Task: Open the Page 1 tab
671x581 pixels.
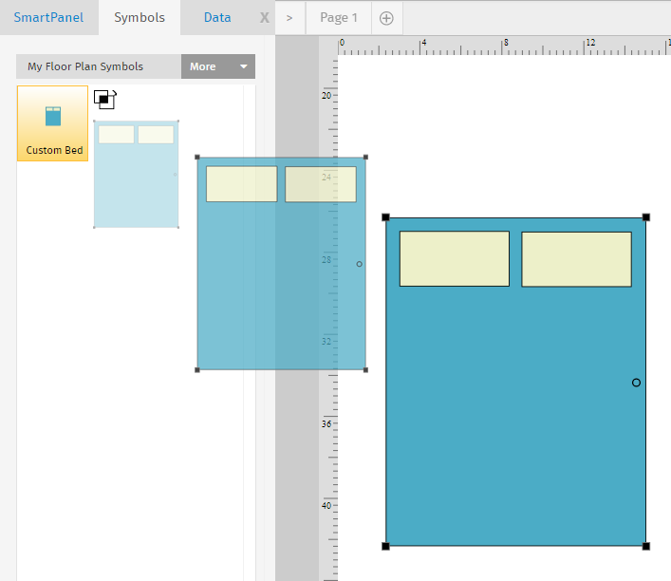Action: point(339,18)
